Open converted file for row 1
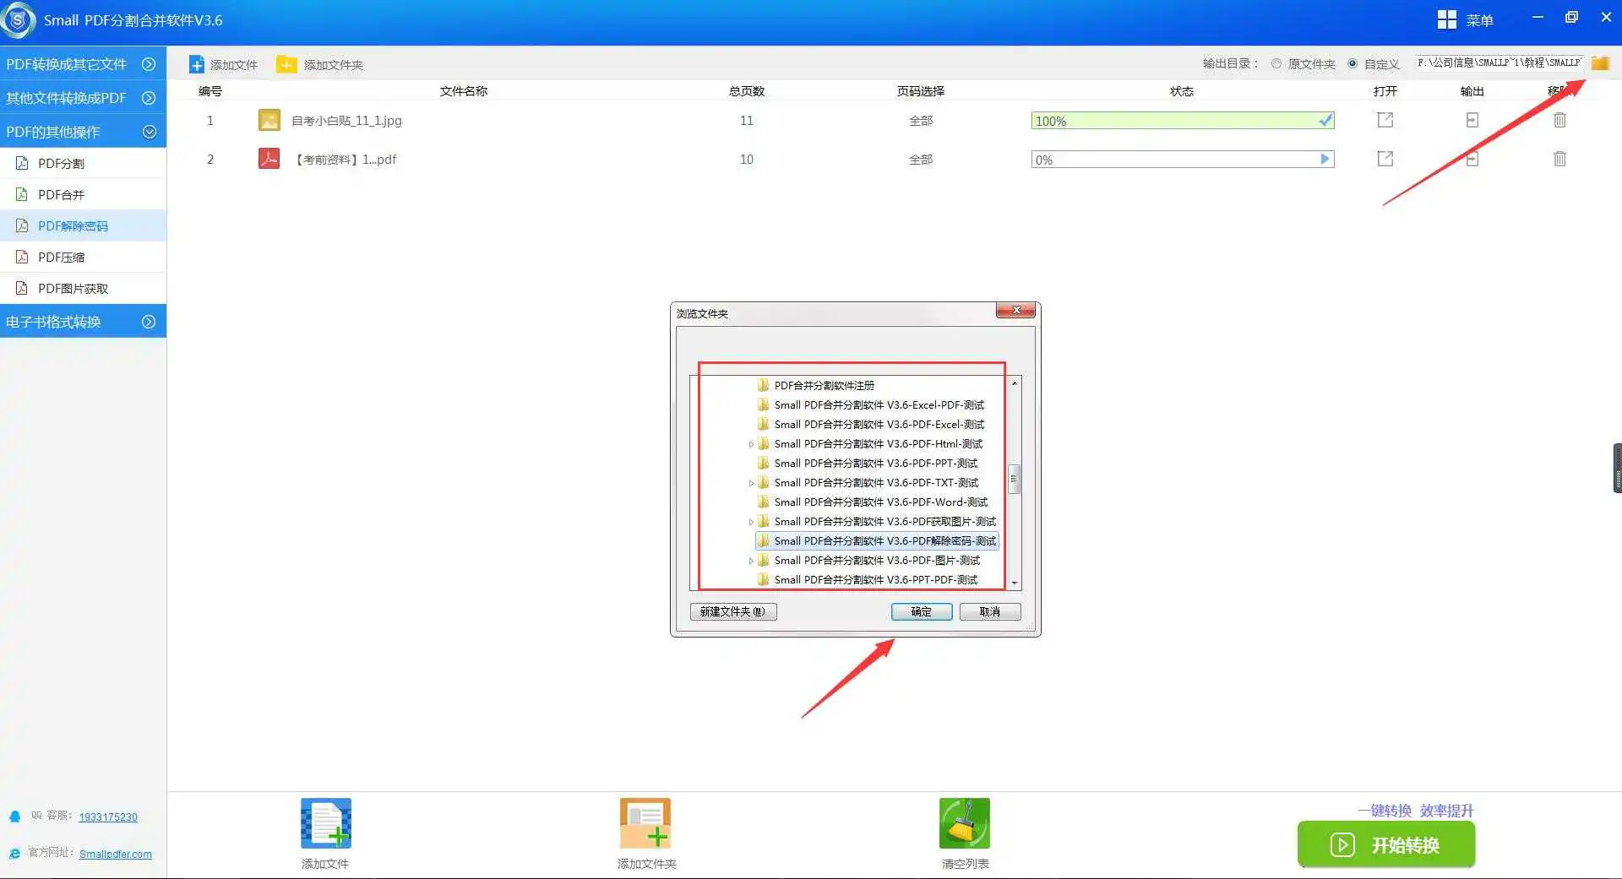 pos(1385,120)
